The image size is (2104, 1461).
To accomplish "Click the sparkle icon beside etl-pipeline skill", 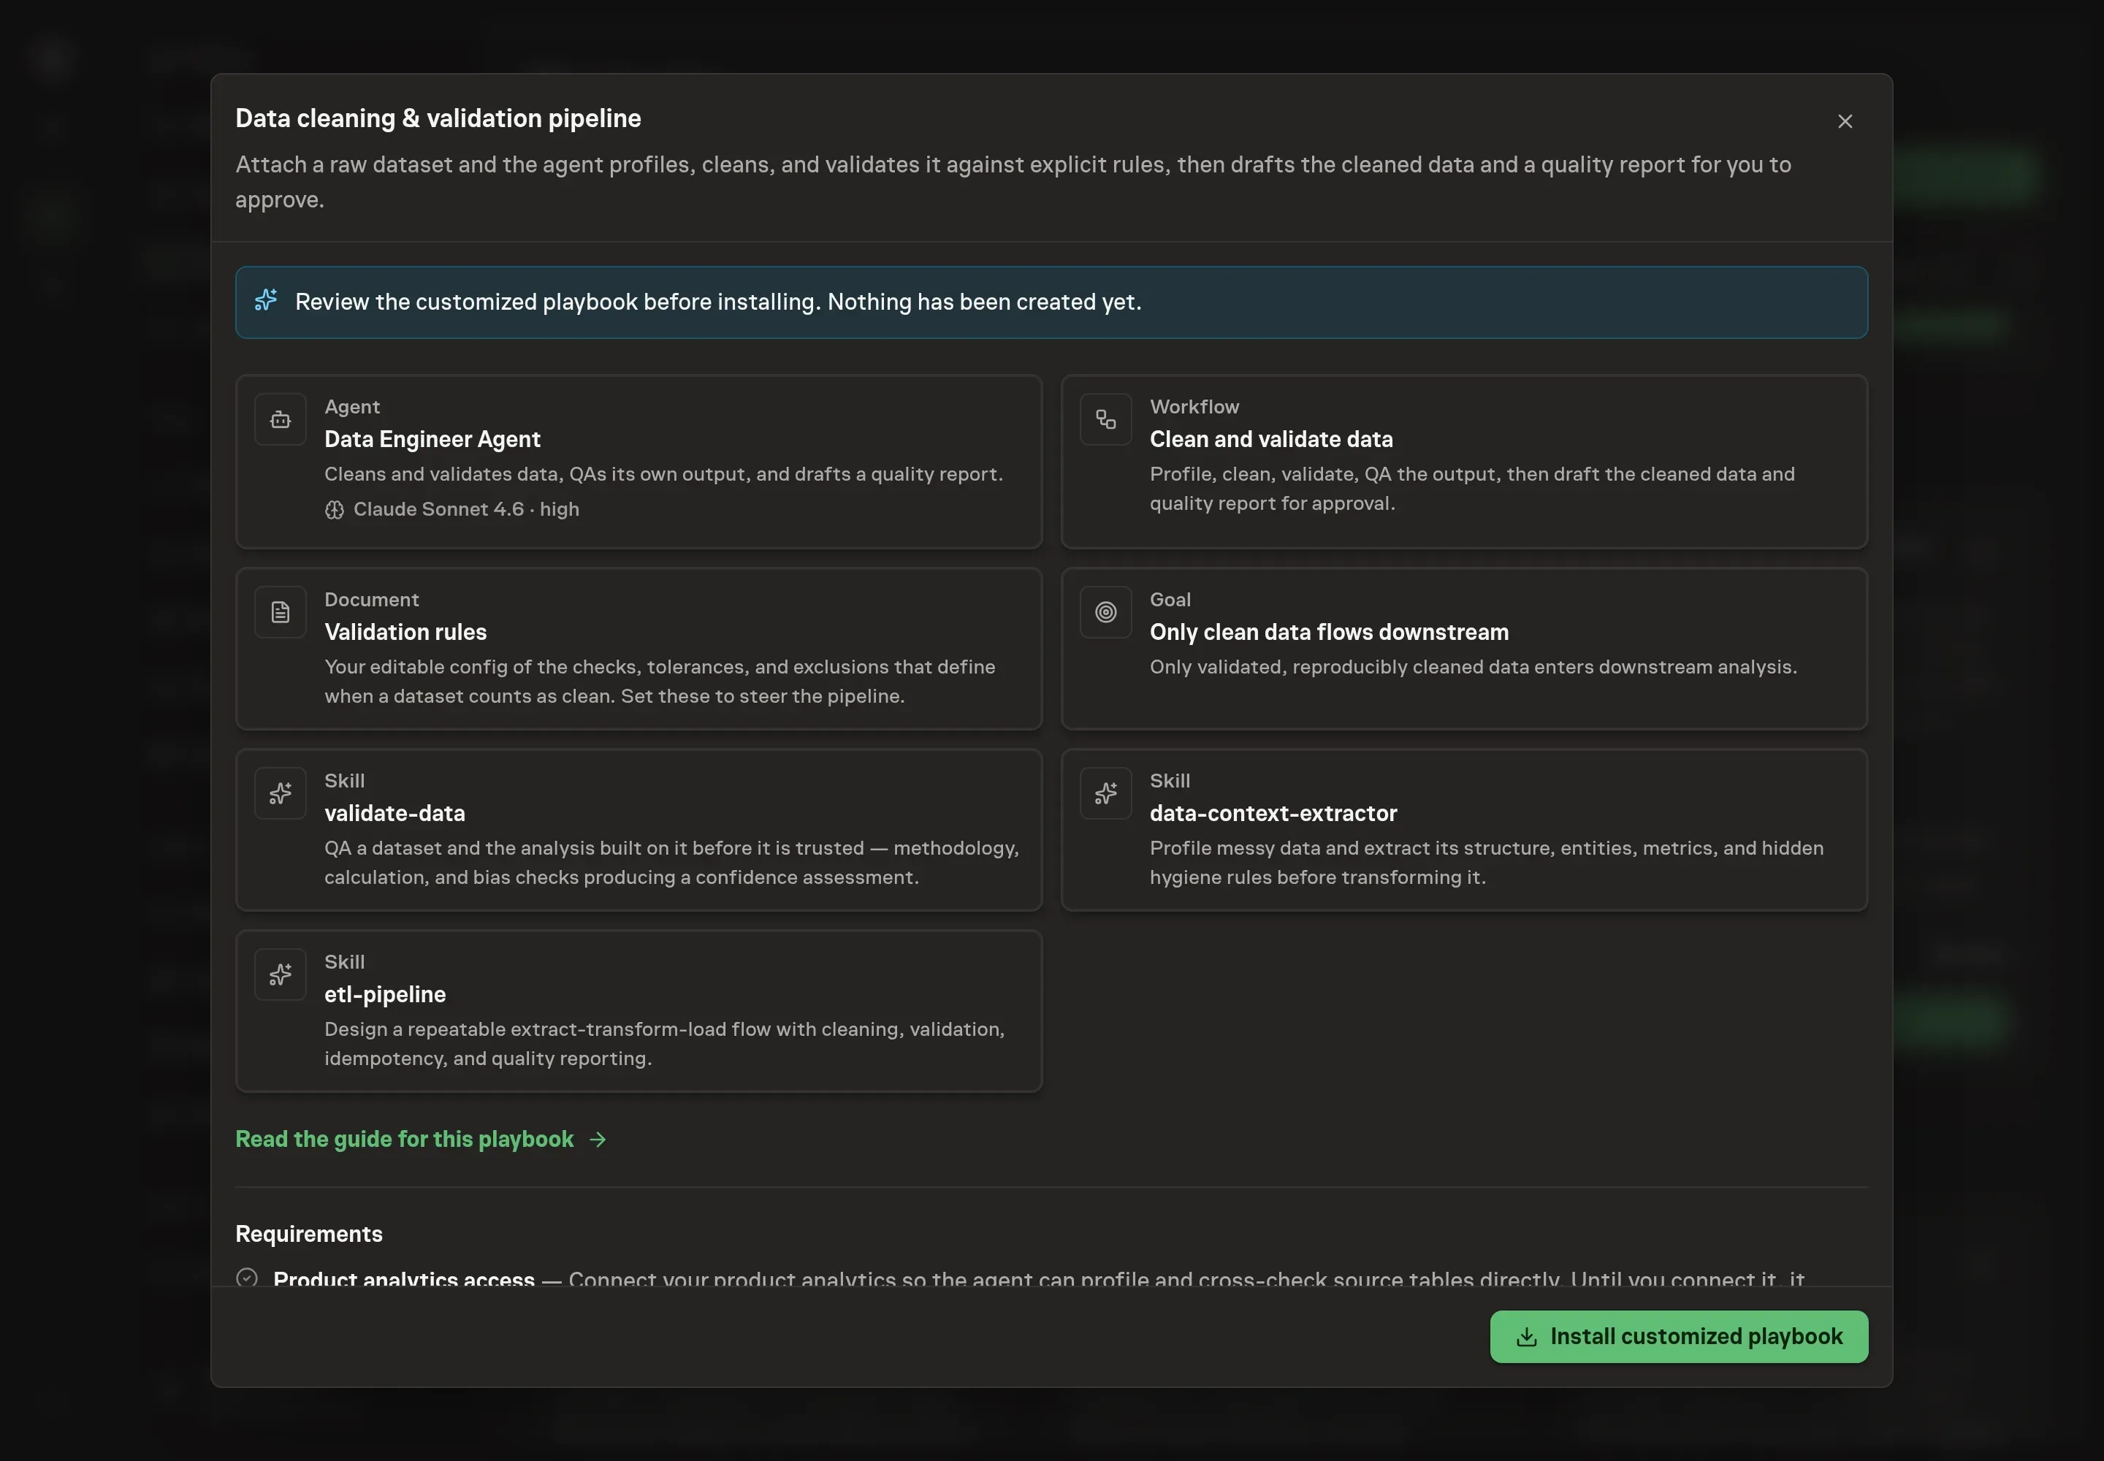I will pos(280,975).
